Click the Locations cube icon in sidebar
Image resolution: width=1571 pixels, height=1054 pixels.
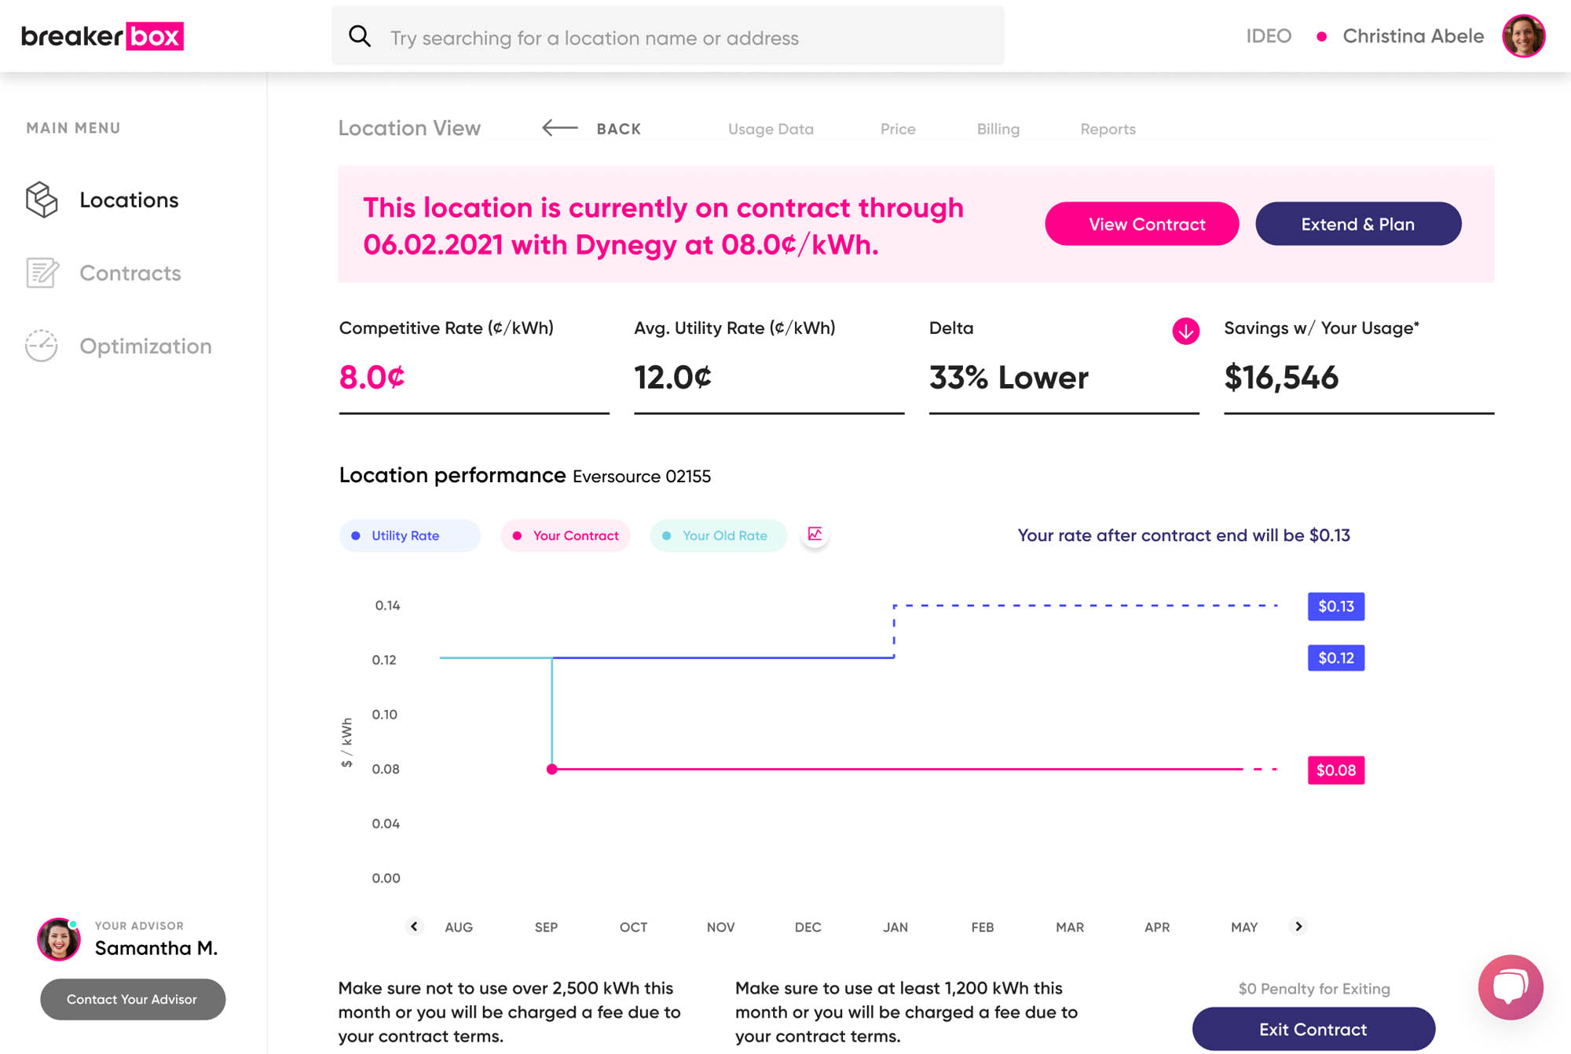(x=42, y=199)
